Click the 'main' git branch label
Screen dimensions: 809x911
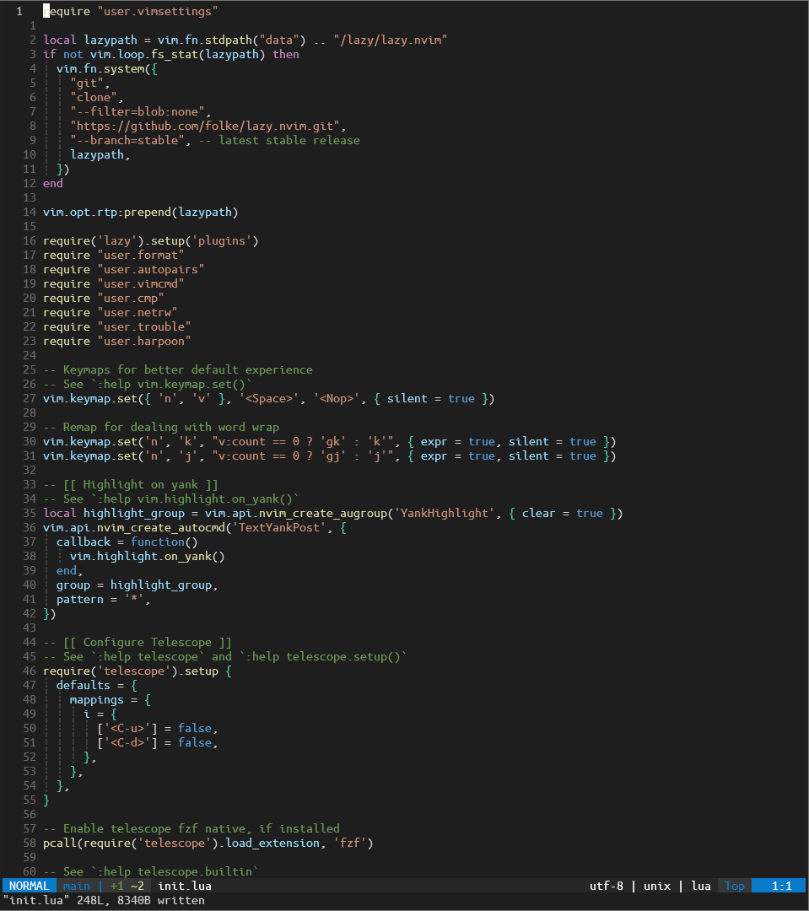(76, 886)
